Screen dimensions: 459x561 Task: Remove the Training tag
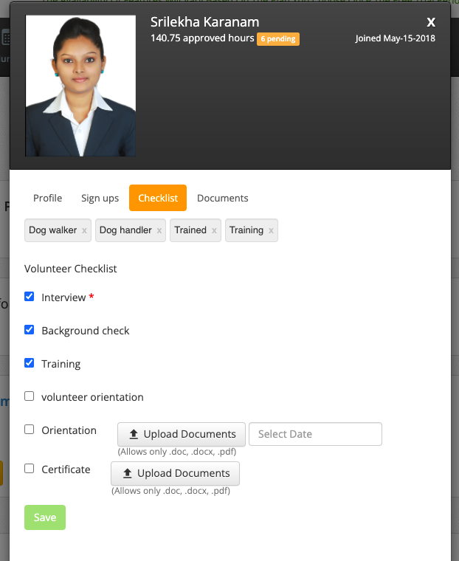point(271,231)
